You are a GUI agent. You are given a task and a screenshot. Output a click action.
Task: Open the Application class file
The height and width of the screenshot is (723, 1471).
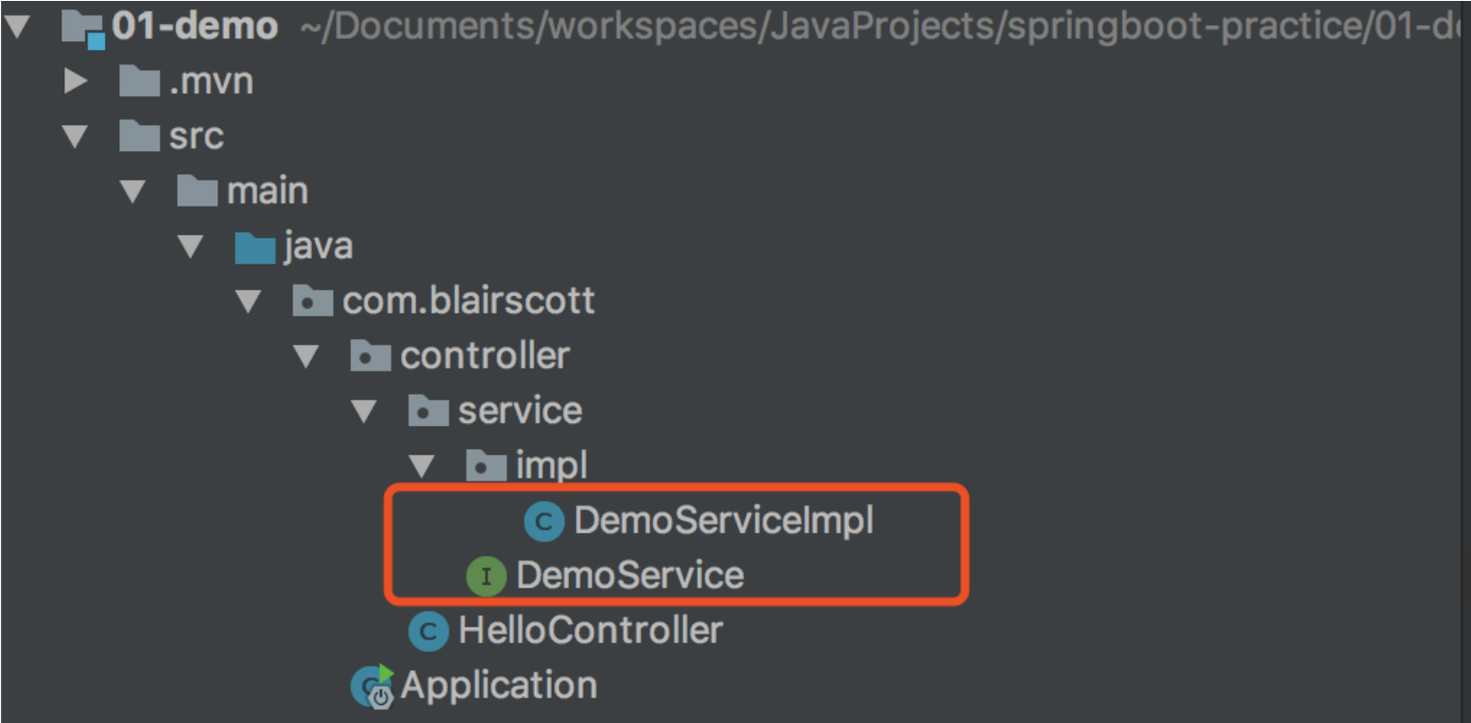coord(499,686)
